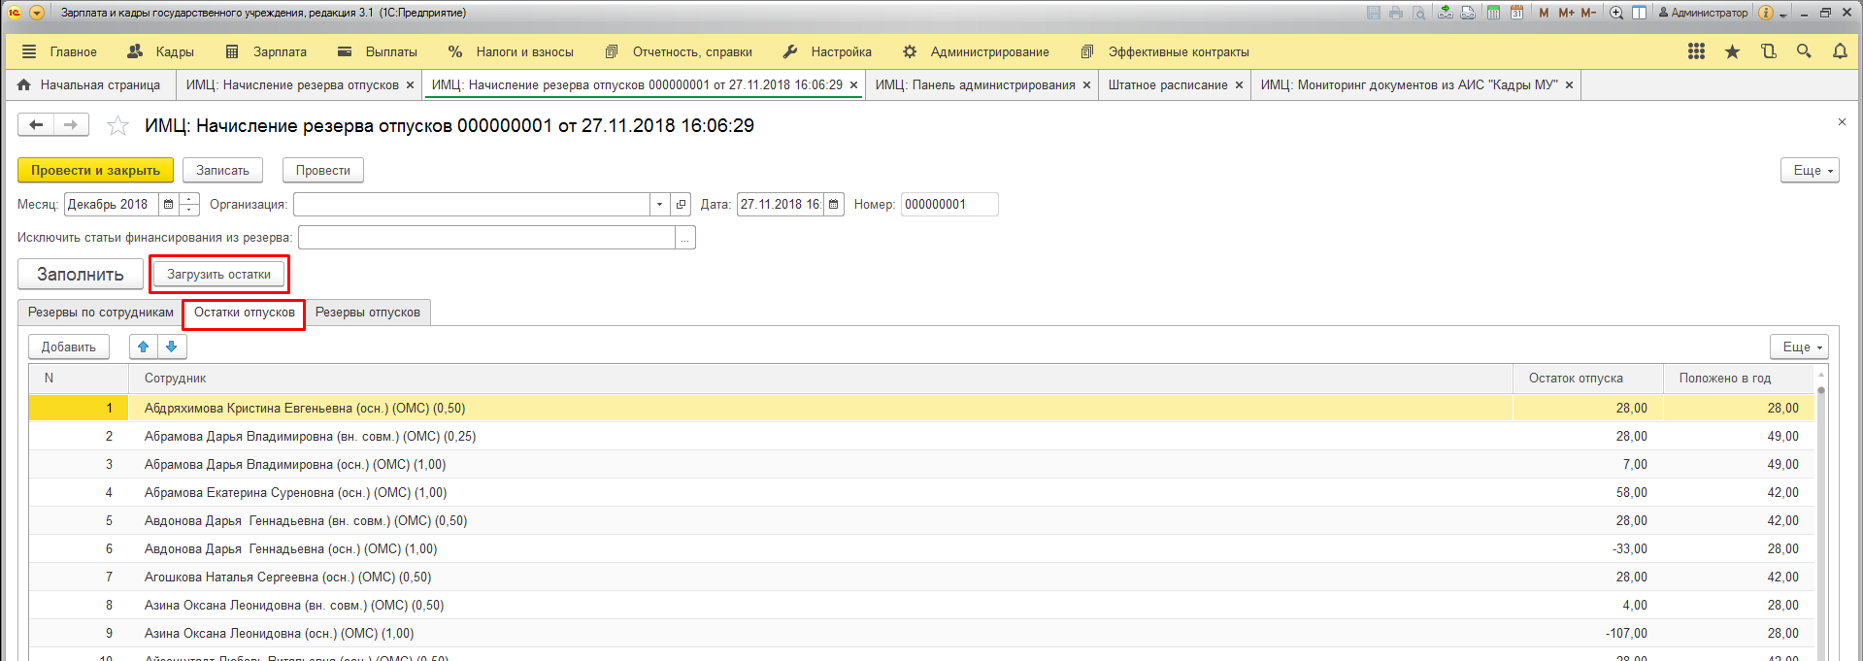Add document to favorites with star
The width and height of the screenshot is (1863, 661).
click(117, 125)
